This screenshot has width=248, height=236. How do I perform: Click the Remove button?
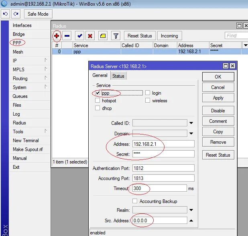click(218, 142)
